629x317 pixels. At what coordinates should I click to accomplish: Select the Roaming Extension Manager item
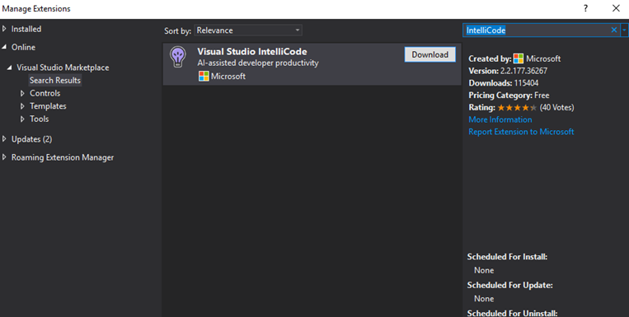63,157
